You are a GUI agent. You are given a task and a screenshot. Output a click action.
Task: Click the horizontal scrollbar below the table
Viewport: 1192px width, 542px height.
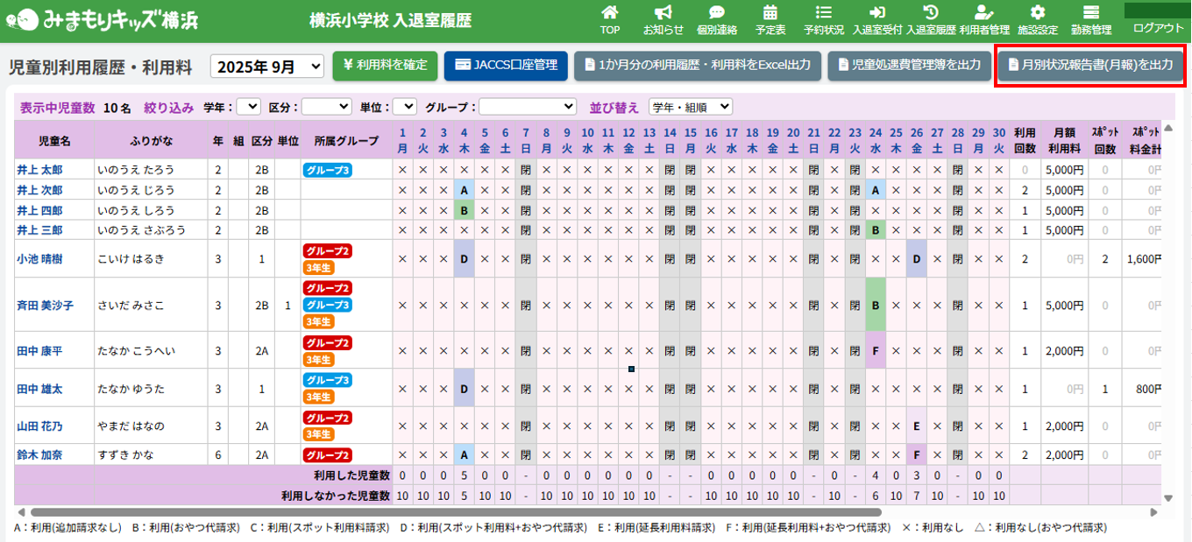(x=456, y=512)
